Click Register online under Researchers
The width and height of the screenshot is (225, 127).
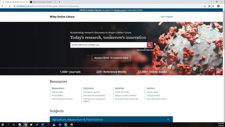coord(57,92)
